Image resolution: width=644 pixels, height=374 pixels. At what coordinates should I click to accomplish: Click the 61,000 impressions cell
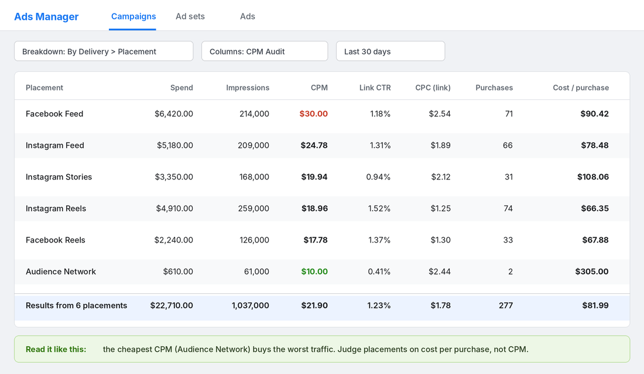pyautogui.click(x=256, y=272)
